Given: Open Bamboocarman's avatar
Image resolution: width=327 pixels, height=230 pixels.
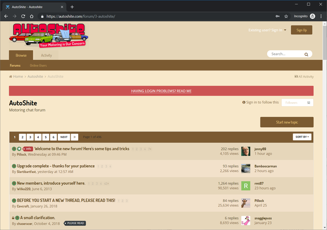Looking at the screenshot, I should click(x=246, y=169).
